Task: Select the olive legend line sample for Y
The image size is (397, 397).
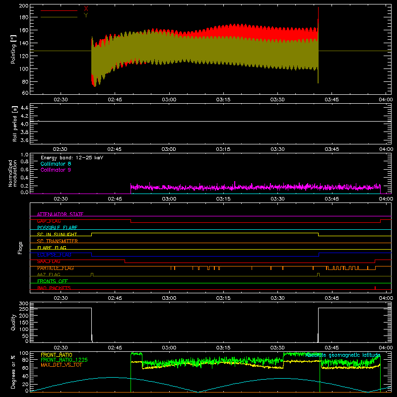Action: [59, 17]
